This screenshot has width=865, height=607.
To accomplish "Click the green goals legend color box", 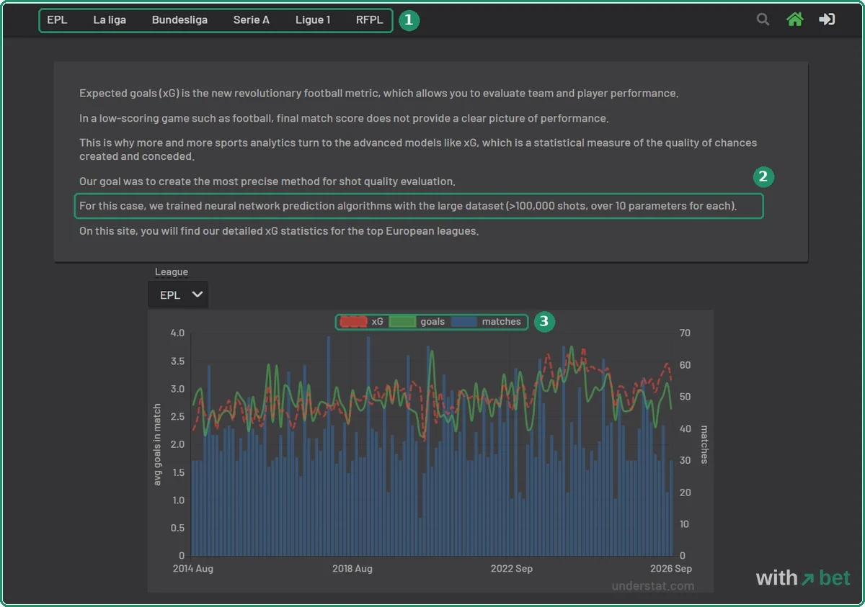I will coord(403,322).
